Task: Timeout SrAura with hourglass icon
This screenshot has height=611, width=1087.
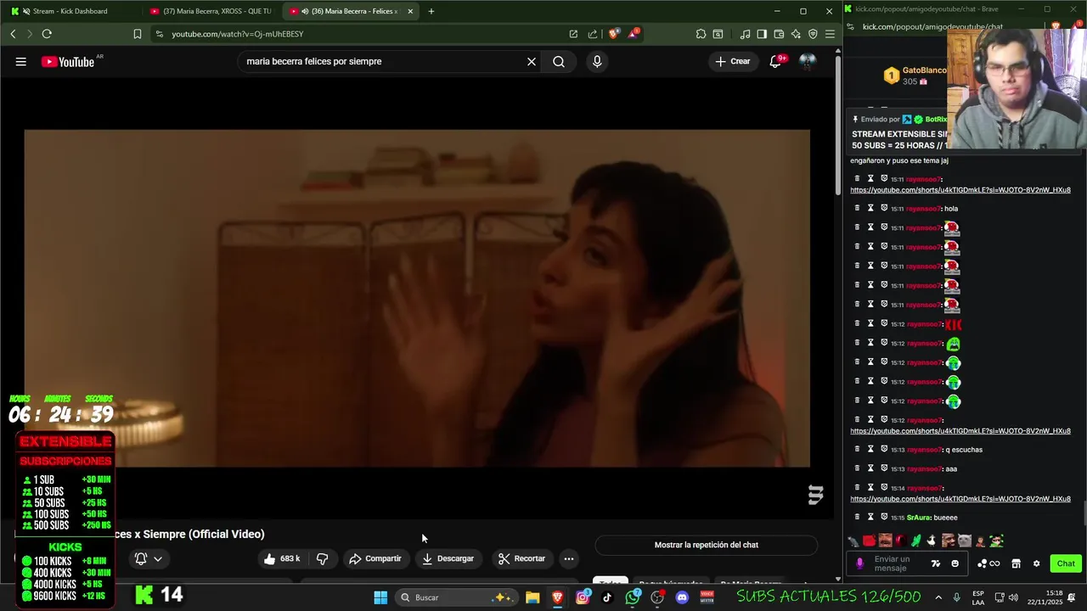Action: [870, 517]
